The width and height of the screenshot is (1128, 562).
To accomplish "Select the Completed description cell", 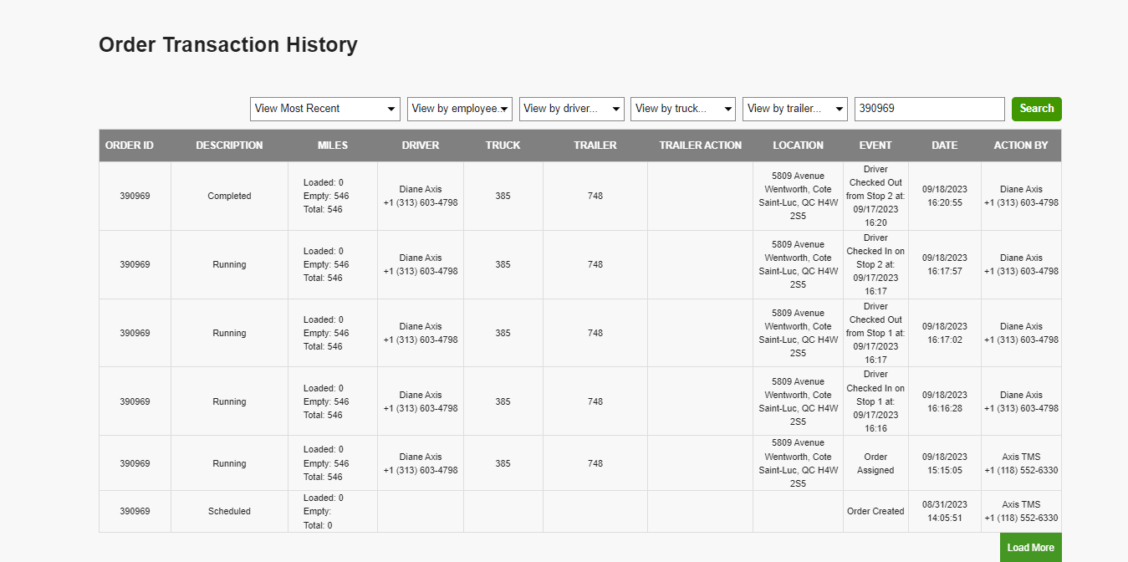I will point(229,197).
